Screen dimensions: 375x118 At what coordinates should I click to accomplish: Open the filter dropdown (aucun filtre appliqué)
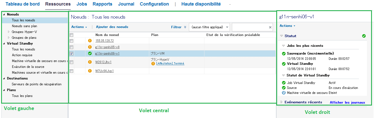point(209,27)
